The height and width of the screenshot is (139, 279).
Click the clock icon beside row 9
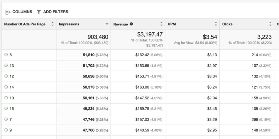pyautogui.click(x=6, y=130)
